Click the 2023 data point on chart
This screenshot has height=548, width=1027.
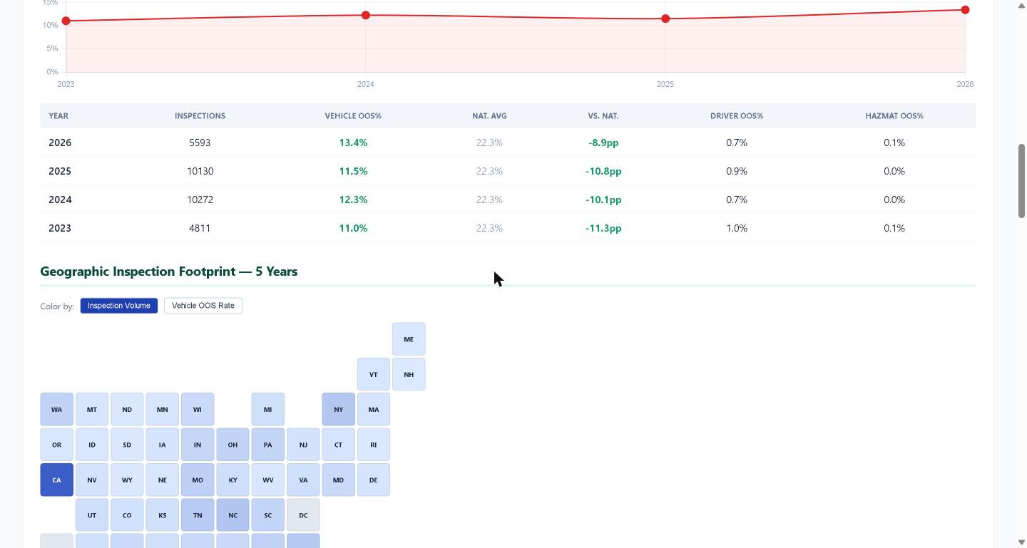pos(66,21)
